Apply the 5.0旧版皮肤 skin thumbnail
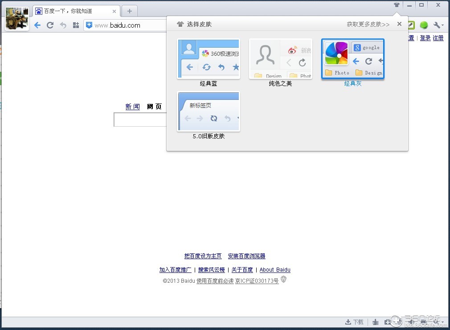Image resolution: width=450 pixels, height=330 pixels. [209, 111]
